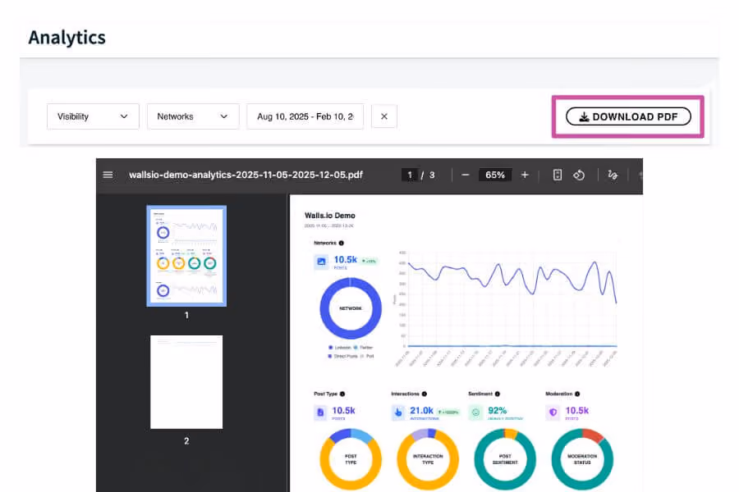739x492 pixels.
Task: Click the 65% zoom level field
Action: click(x=495, y=175)
